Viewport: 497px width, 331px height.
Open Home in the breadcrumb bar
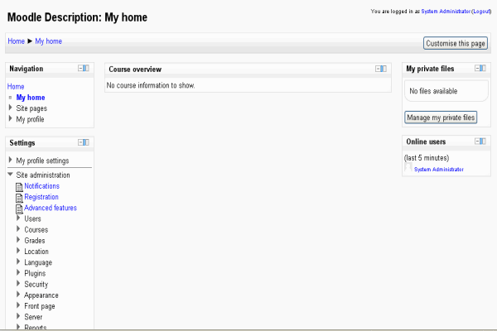(x=16, y=41)
